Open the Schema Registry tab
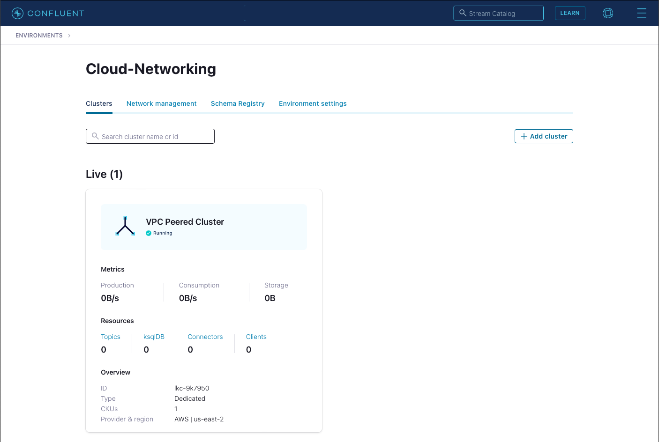The height and width of the screenshot is (442, 659). pyautogui.click(x=238, y=103)
